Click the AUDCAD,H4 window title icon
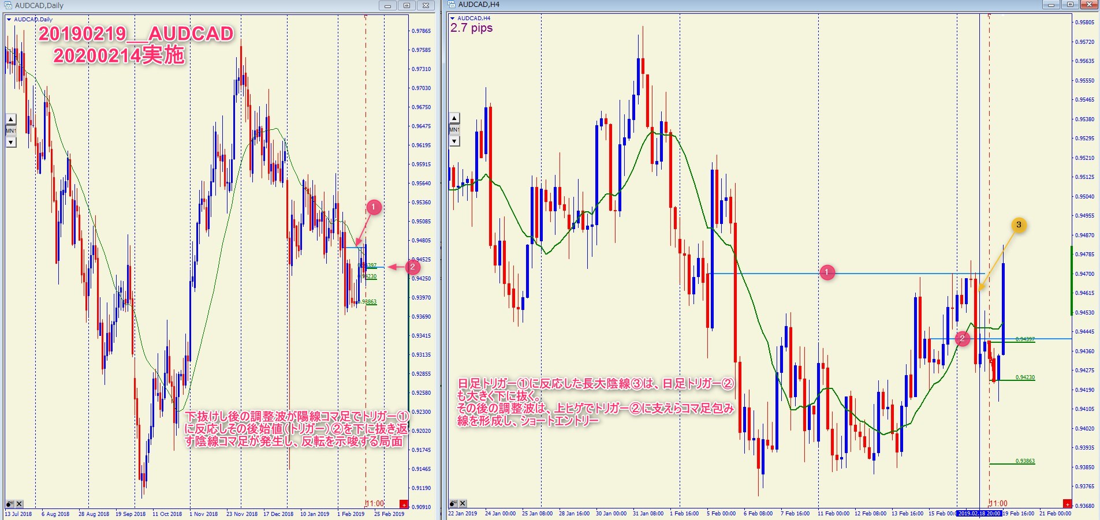1100x520 pixels. [x=452, y=5]
